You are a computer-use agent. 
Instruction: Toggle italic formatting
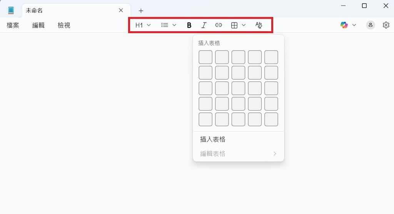204,25
